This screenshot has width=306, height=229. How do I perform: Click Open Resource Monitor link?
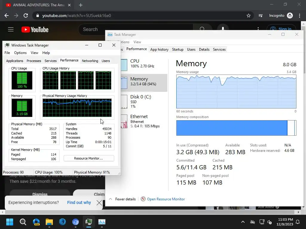(166, 199)
